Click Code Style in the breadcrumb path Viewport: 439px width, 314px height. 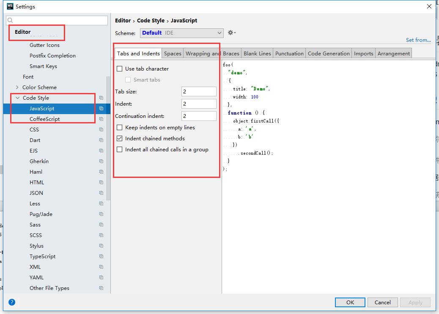click(x=151, y=21)
